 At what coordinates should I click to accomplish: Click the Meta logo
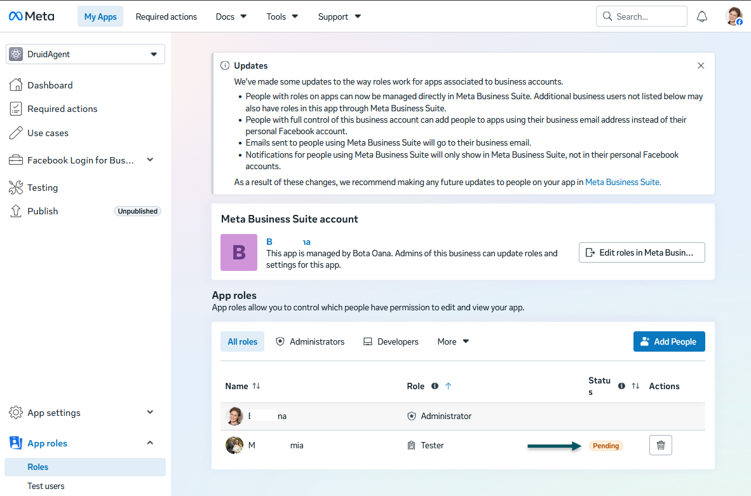(32, 17)
